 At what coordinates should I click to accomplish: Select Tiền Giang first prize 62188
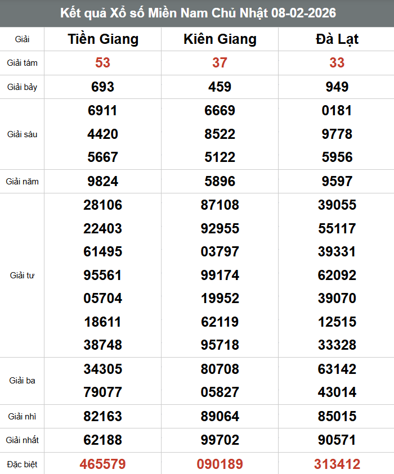[102, 440]
